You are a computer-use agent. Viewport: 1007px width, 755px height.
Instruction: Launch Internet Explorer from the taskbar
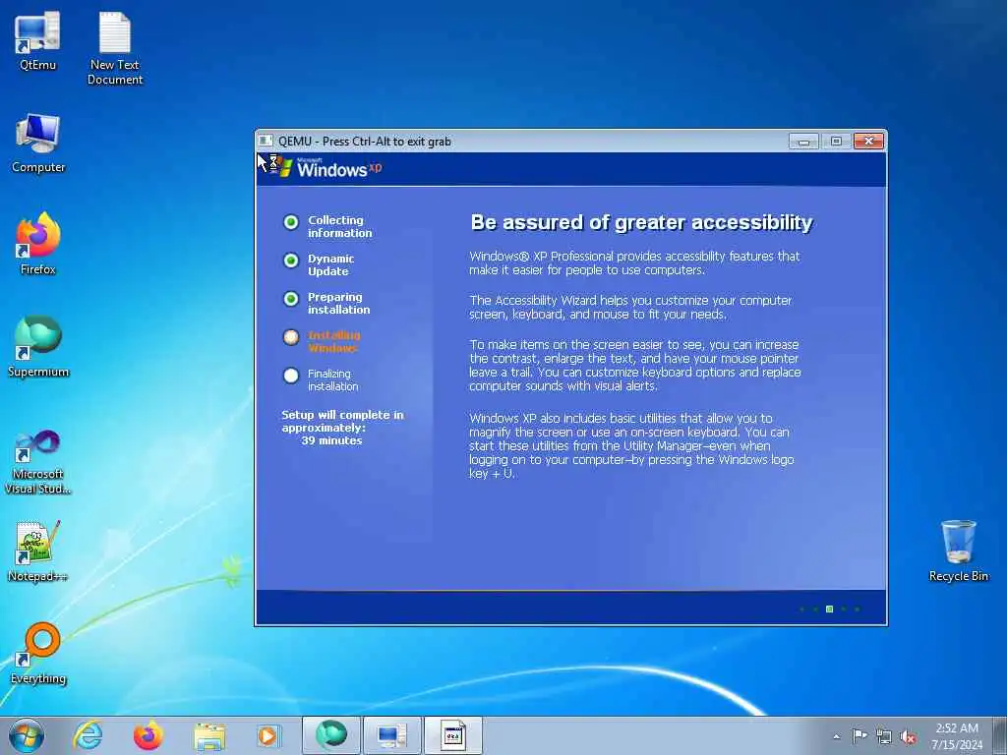[88, 735]
